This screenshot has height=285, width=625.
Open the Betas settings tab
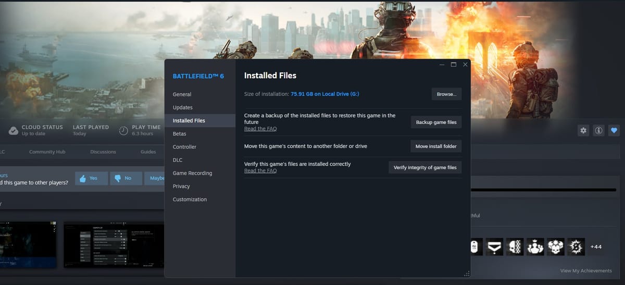(x=179, y=134)
